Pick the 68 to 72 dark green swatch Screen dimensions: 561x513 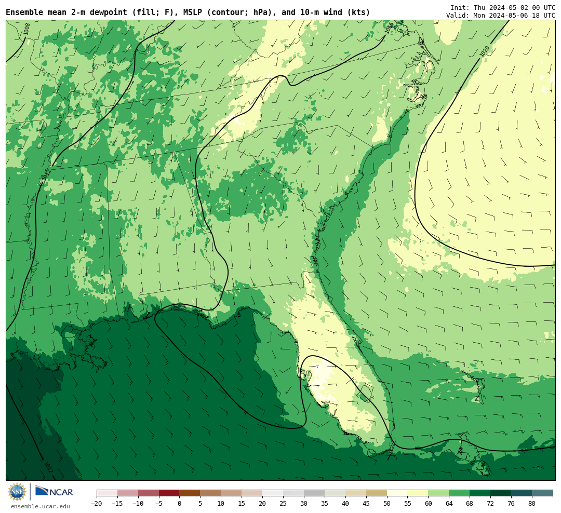pyautogui.click(x=480, y=493)
